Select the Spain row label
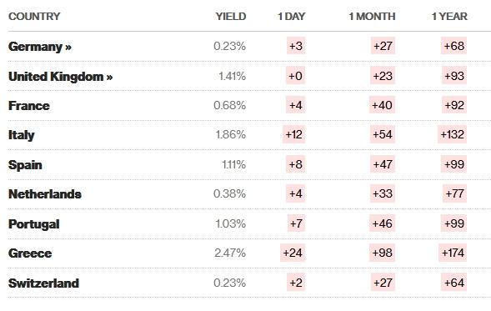The width and height of the screenshot is (491, 311). pyautogui.click(x=25, y=165)
